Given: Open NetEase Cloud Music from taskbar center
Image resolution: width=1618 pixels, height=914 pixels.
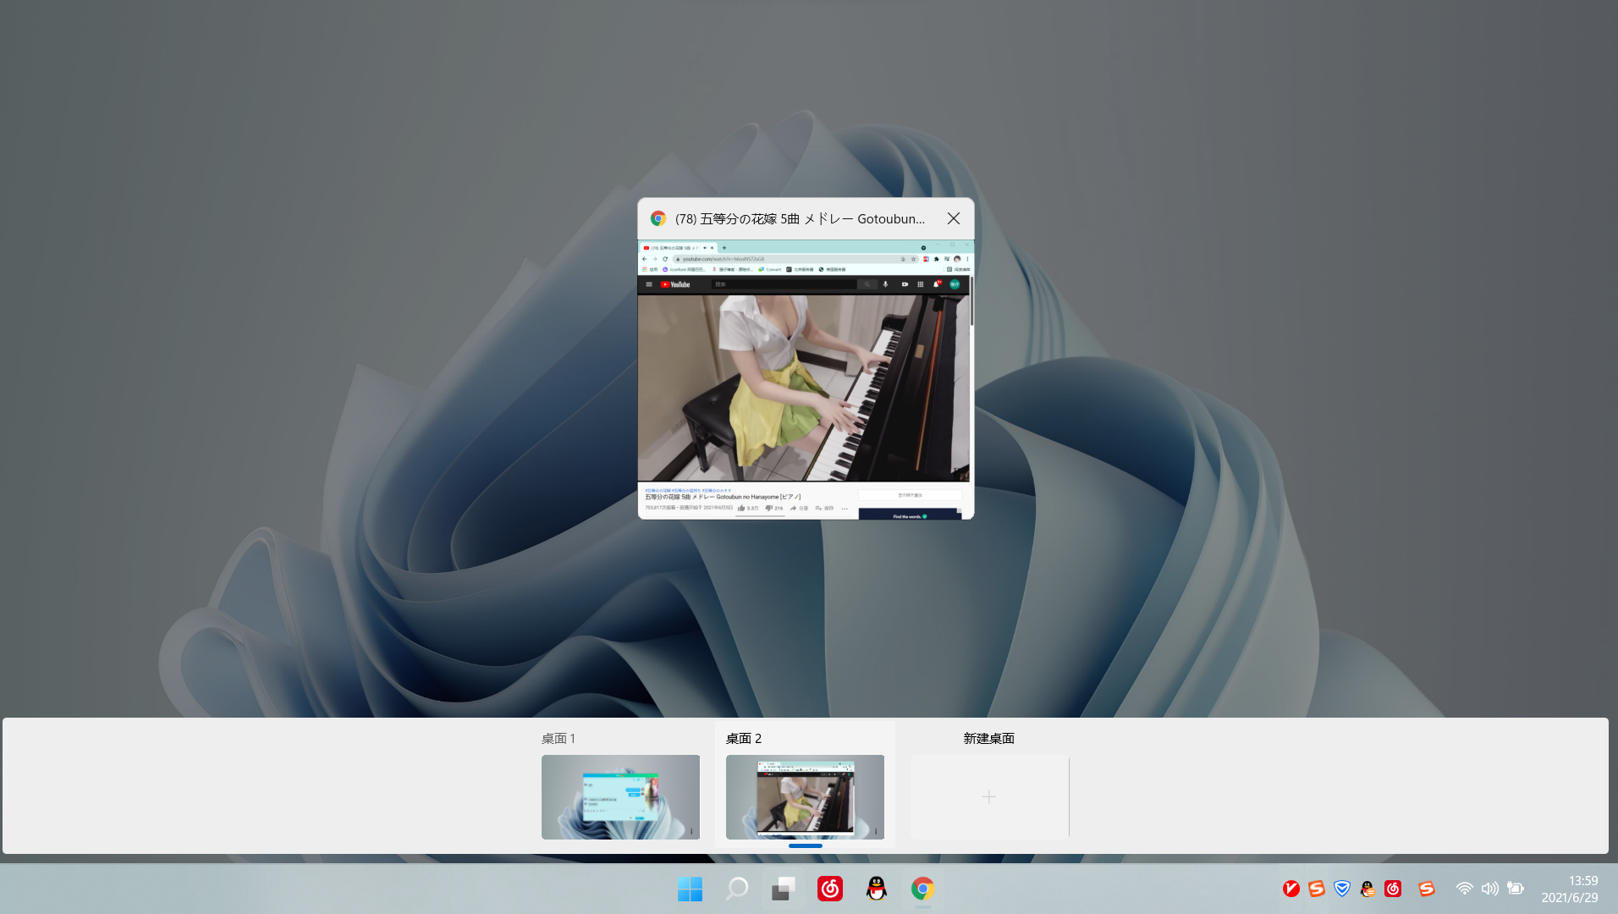Looking at the screenshot, I should coord(830,889).
